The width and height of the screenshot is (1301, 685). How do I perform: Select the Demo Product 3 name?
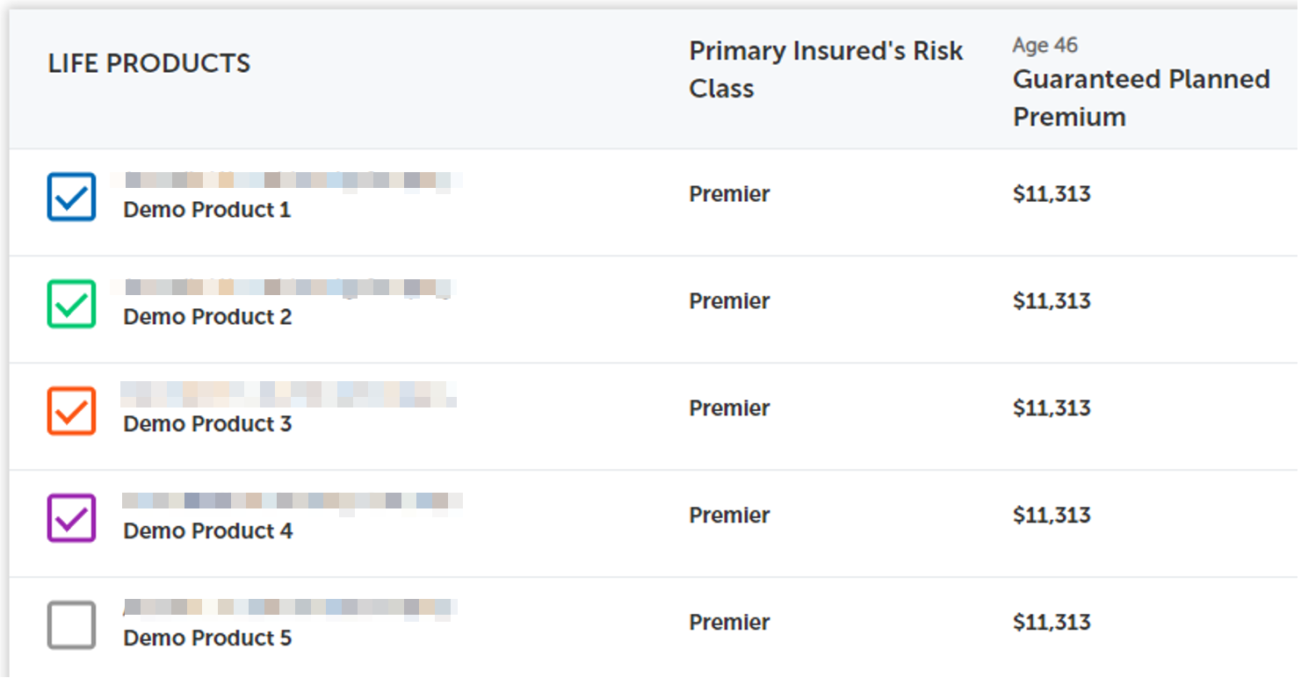(207, 424)
